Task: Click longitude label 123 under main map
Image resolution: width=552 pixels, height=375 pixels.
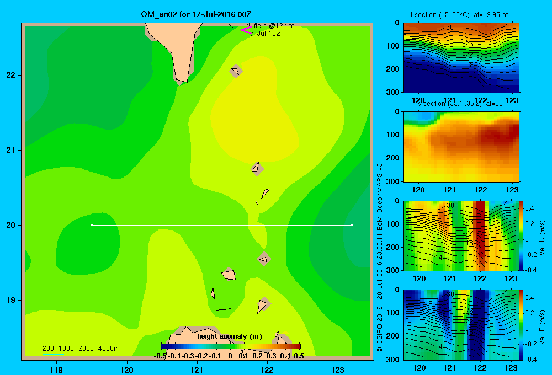Action: tap(338, 369)
